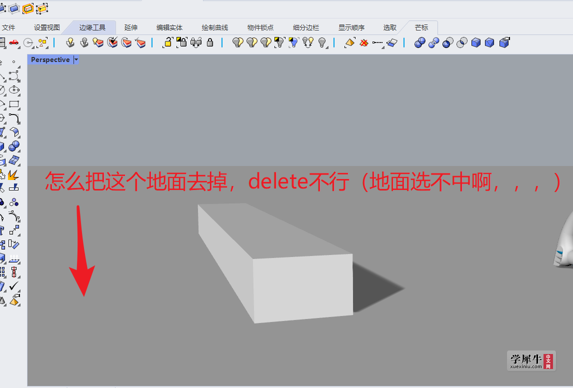573x388 pixels.
Task: Select the single point tool in sidebar
Action: 14,62
